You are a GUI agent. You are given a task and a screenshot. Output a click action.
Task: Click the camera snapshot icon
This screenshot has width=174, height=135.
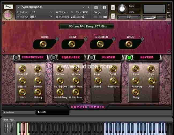pyautogui.click(x=96, y=7)
